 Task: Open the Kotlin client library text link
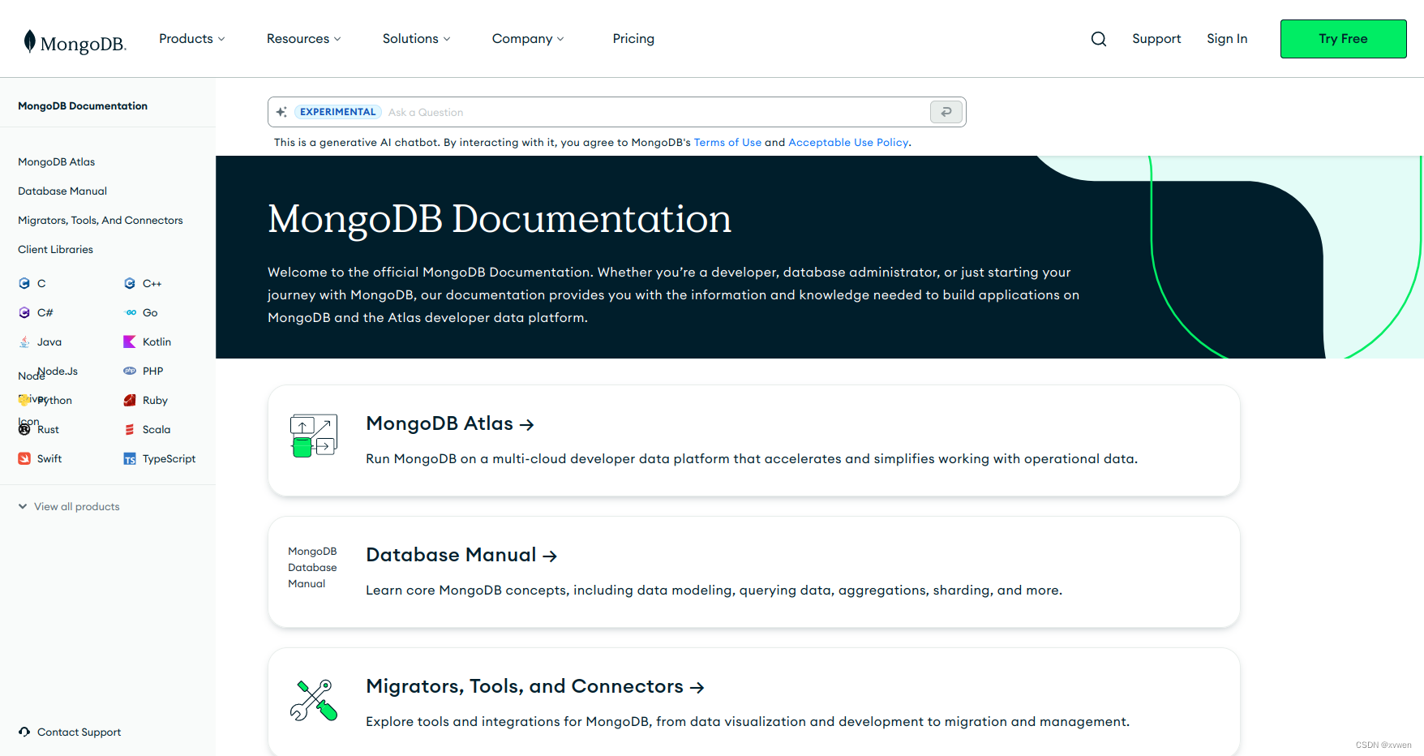pyautogui.click(x=157, y=341)
